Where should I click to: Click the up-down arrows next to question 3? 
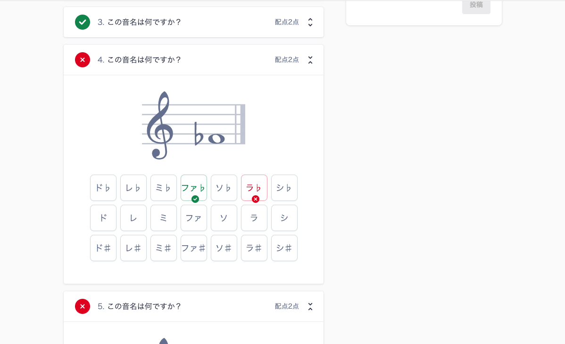[310, 22]
